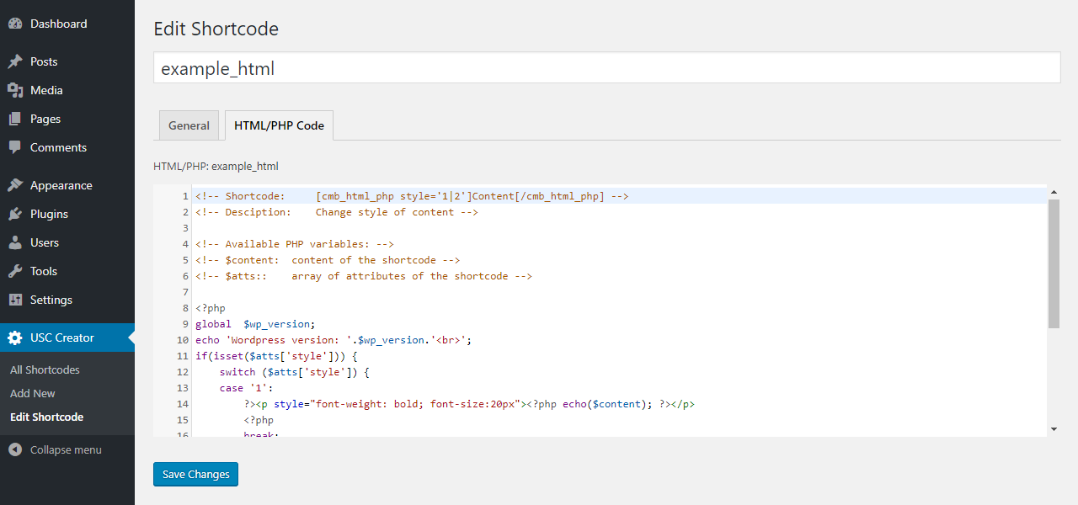This screenshot has height=505, width=1078.
Task: Open the Comments menu
Action: 67,147
